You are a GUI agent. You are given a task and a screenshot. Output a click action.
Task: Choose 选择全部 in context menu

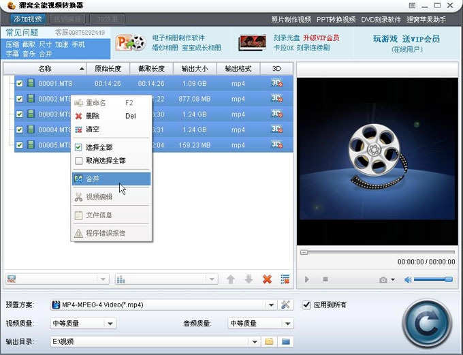coord(111,147)
